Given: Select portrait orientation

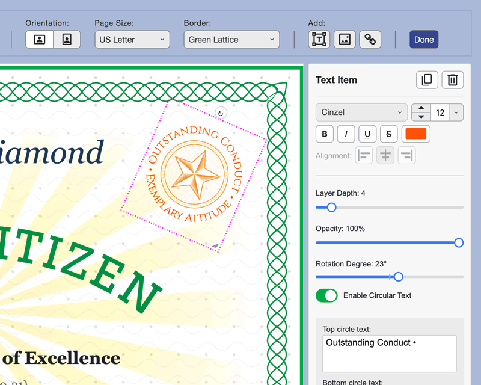Looking at the screenshot, I should 67,39.
